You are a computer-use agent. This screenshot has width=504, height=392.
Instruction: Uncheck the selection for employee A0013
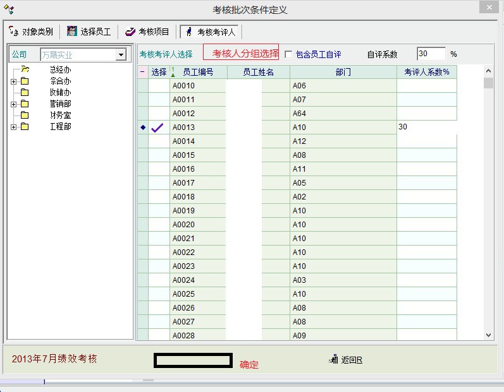pyautogui.click(x=158, y=128)
